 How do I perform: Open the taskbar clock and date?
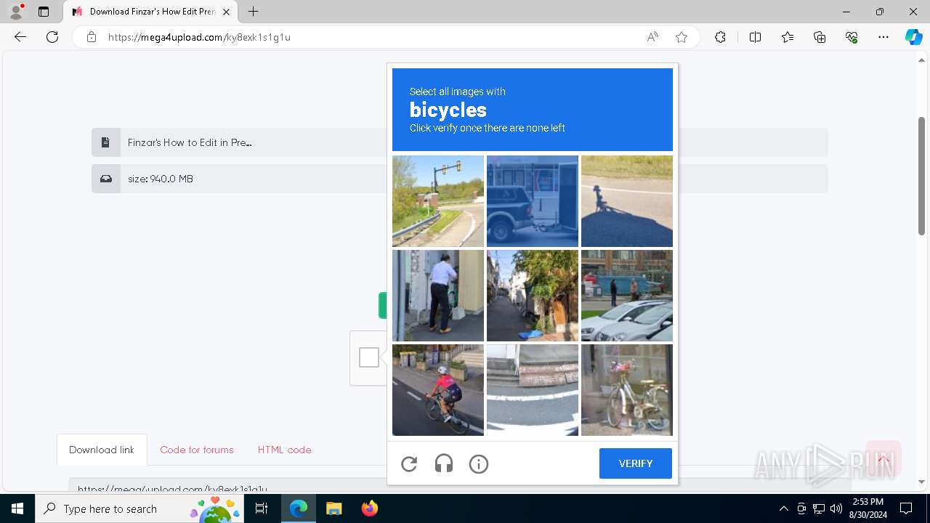point(868,508)
